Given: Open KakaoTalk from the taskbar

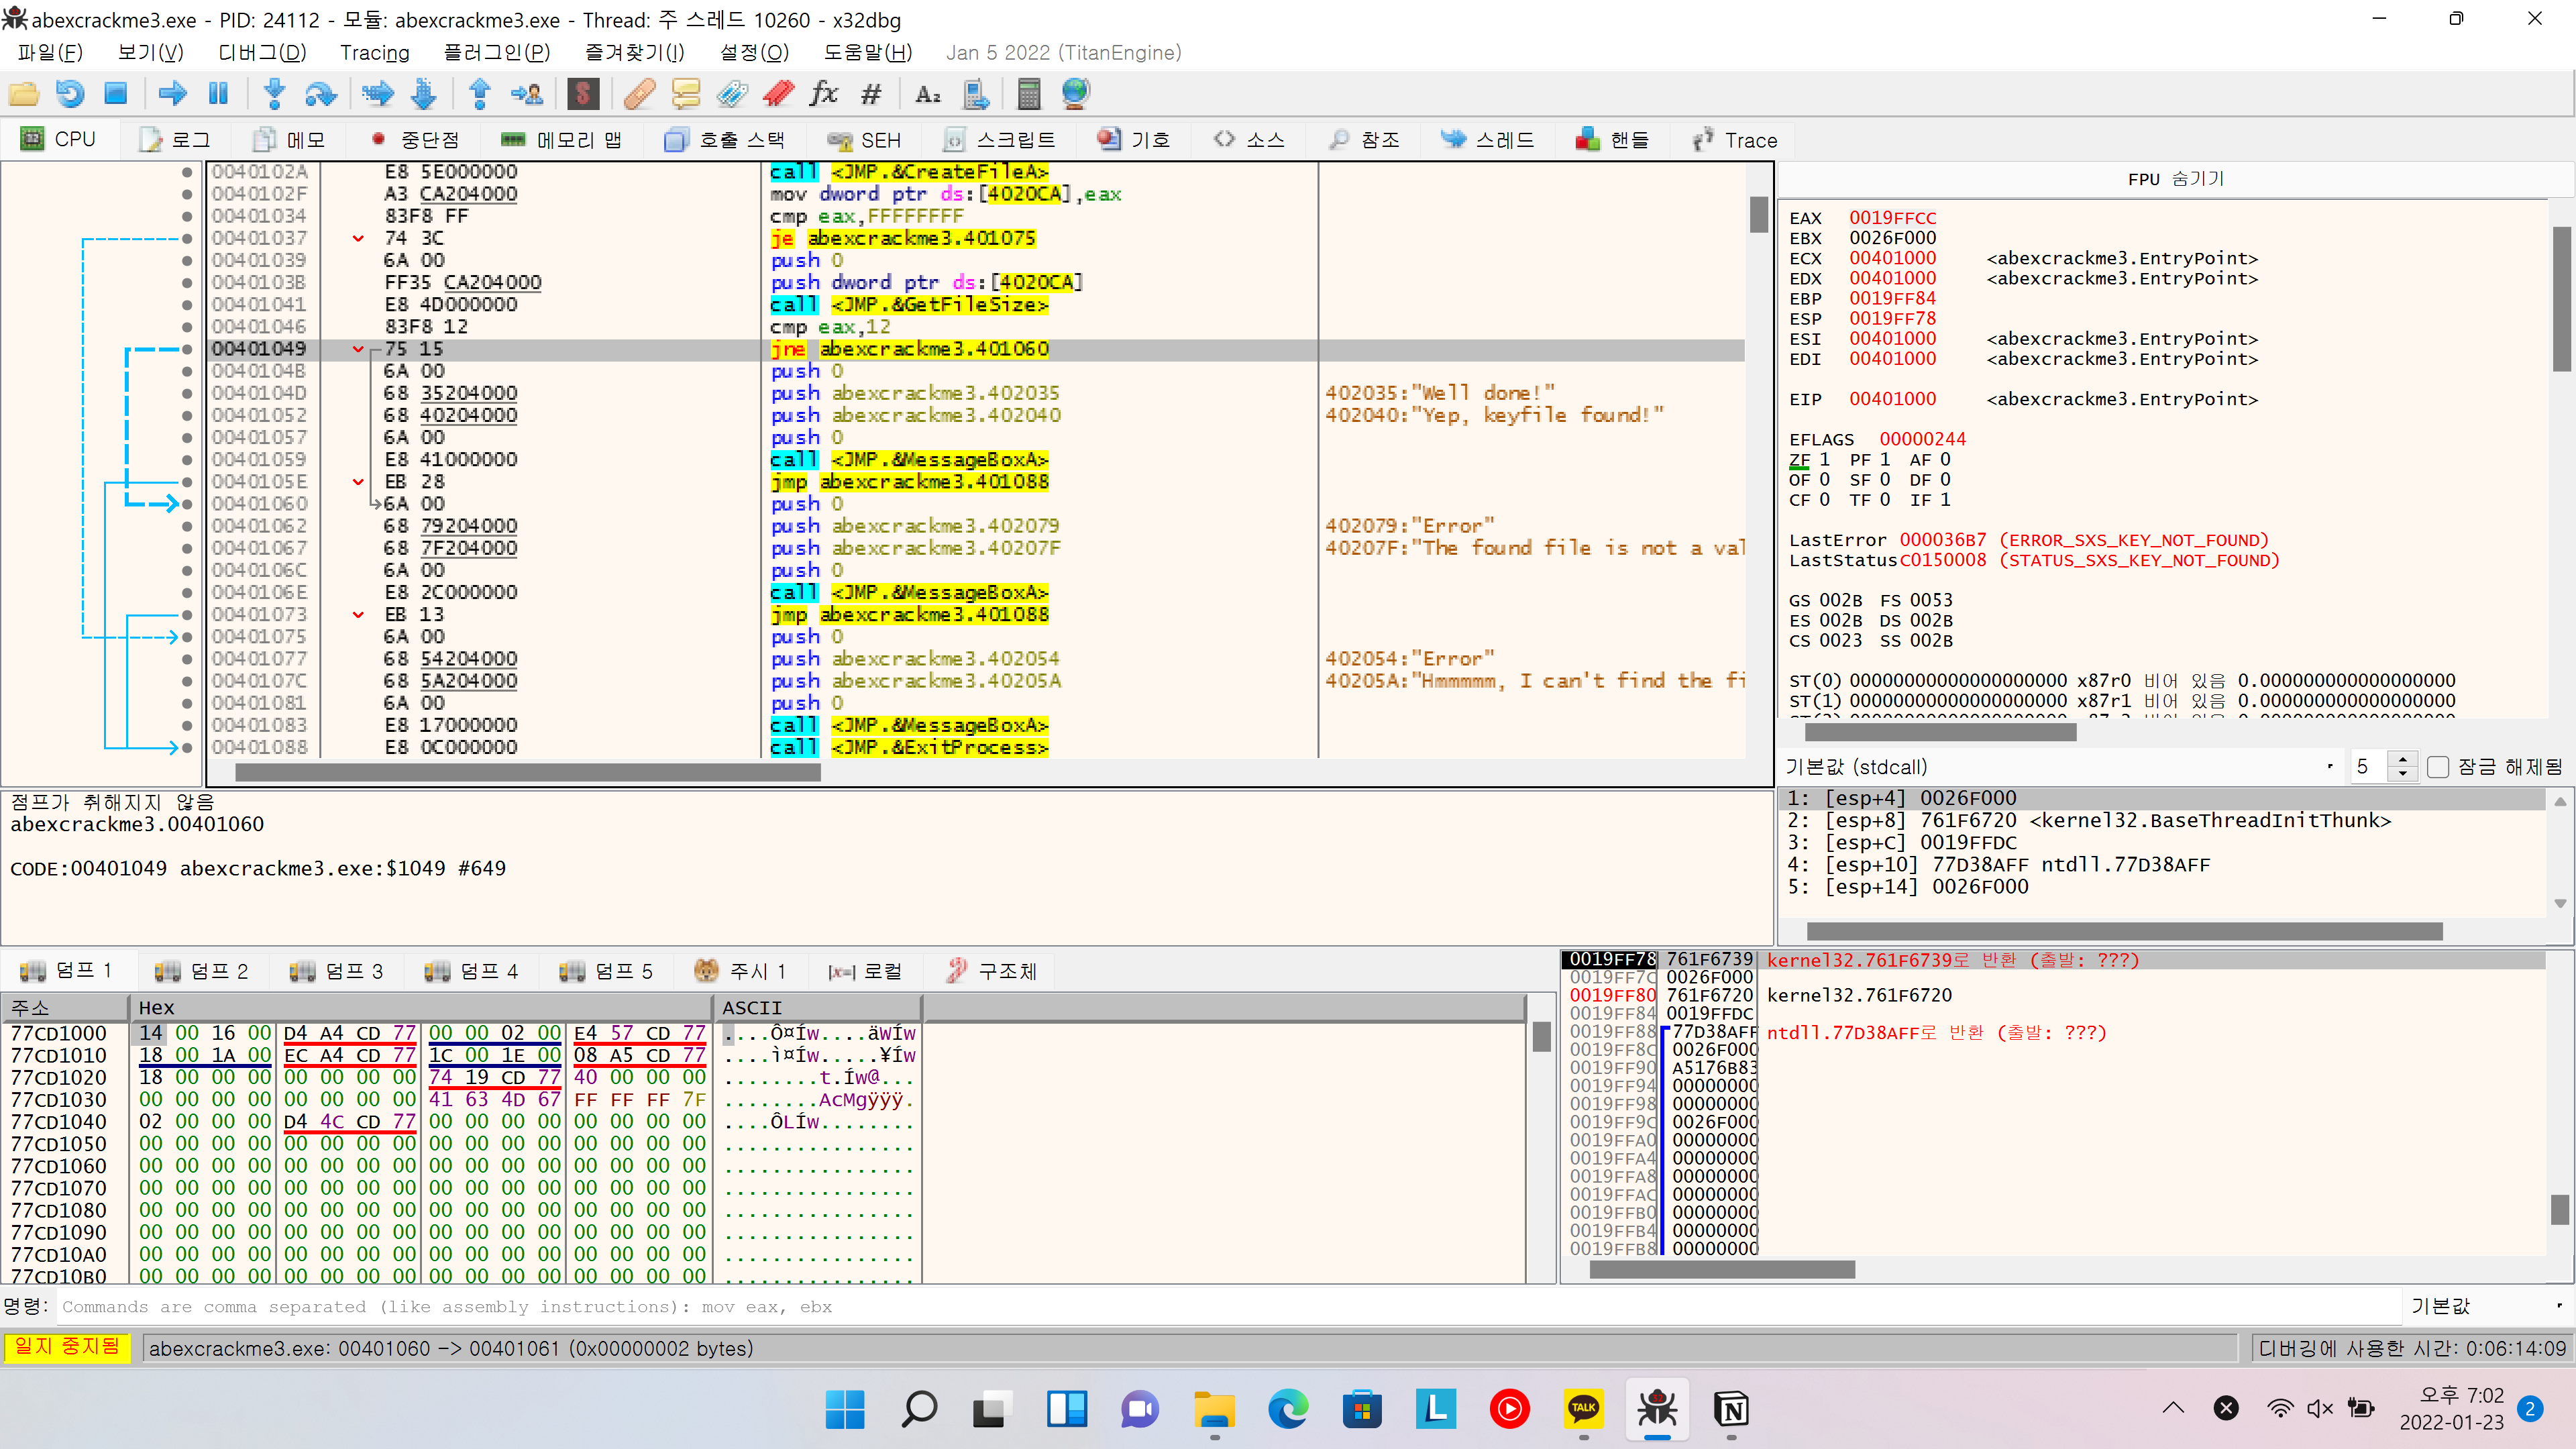Looking at the screenshot, I should click(1583, 1409).
